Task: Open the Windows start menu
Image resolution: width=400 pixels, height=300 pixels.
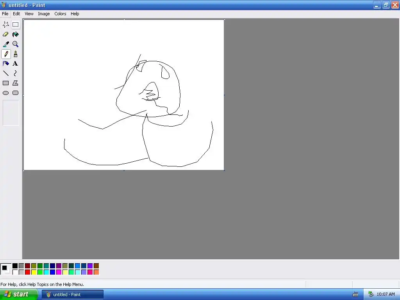Action: click(x=19, y=295)
